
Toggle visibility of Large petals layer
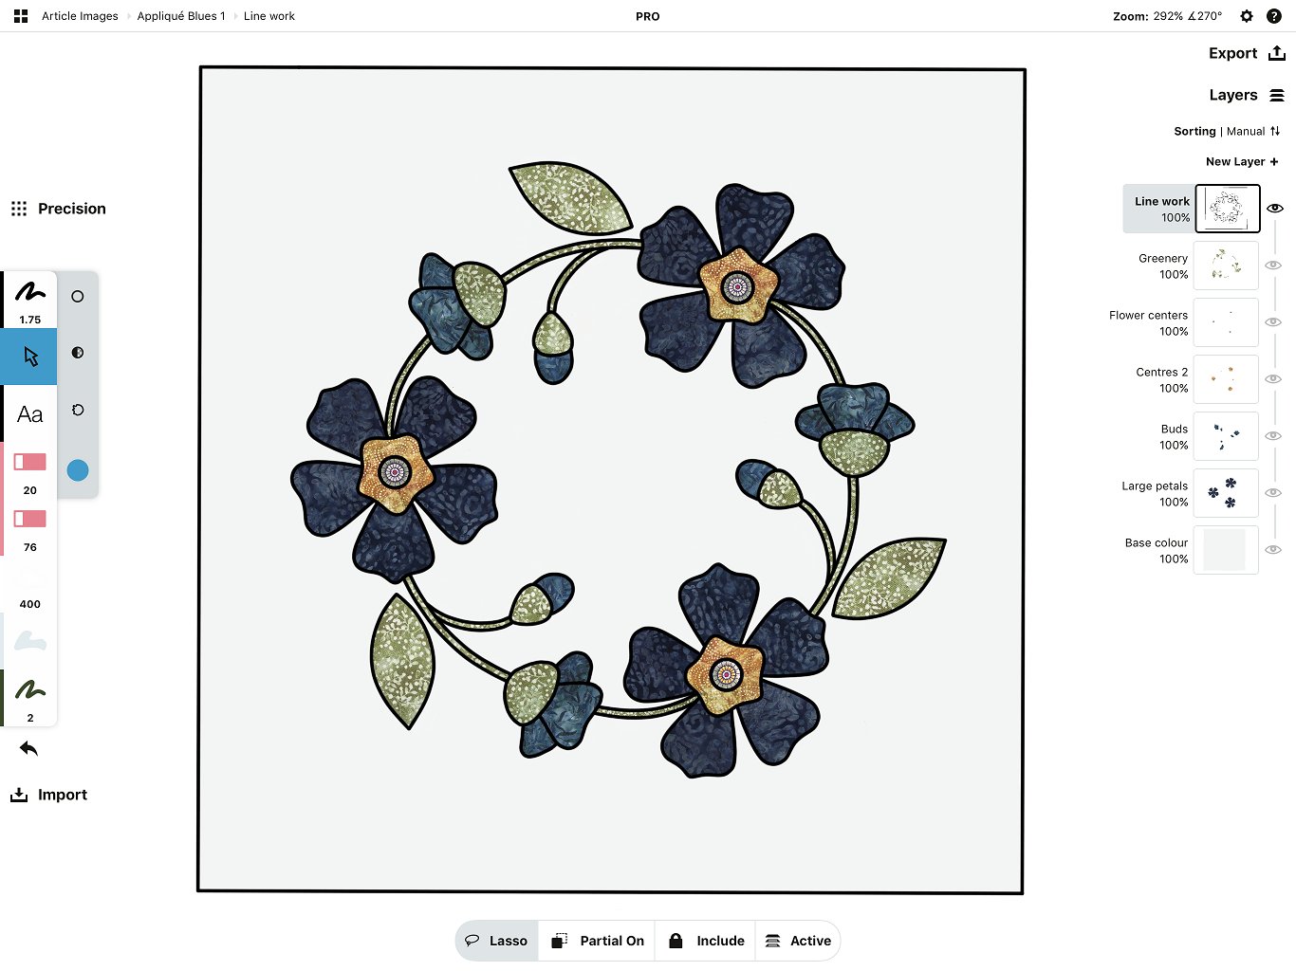pos(1274,493)
